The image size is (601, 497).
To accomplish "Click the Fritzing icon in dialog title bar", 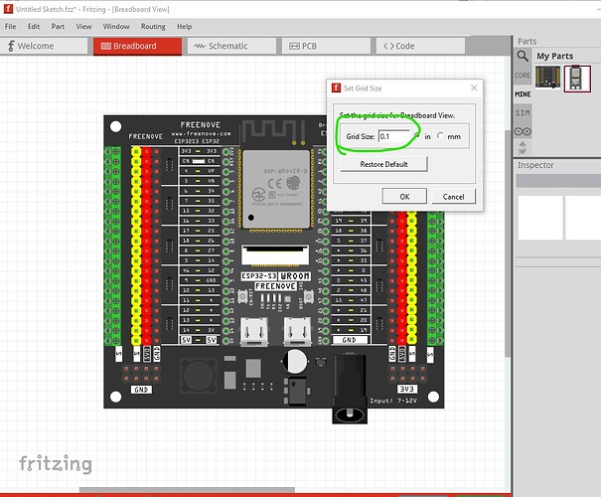I will (336, 87).
